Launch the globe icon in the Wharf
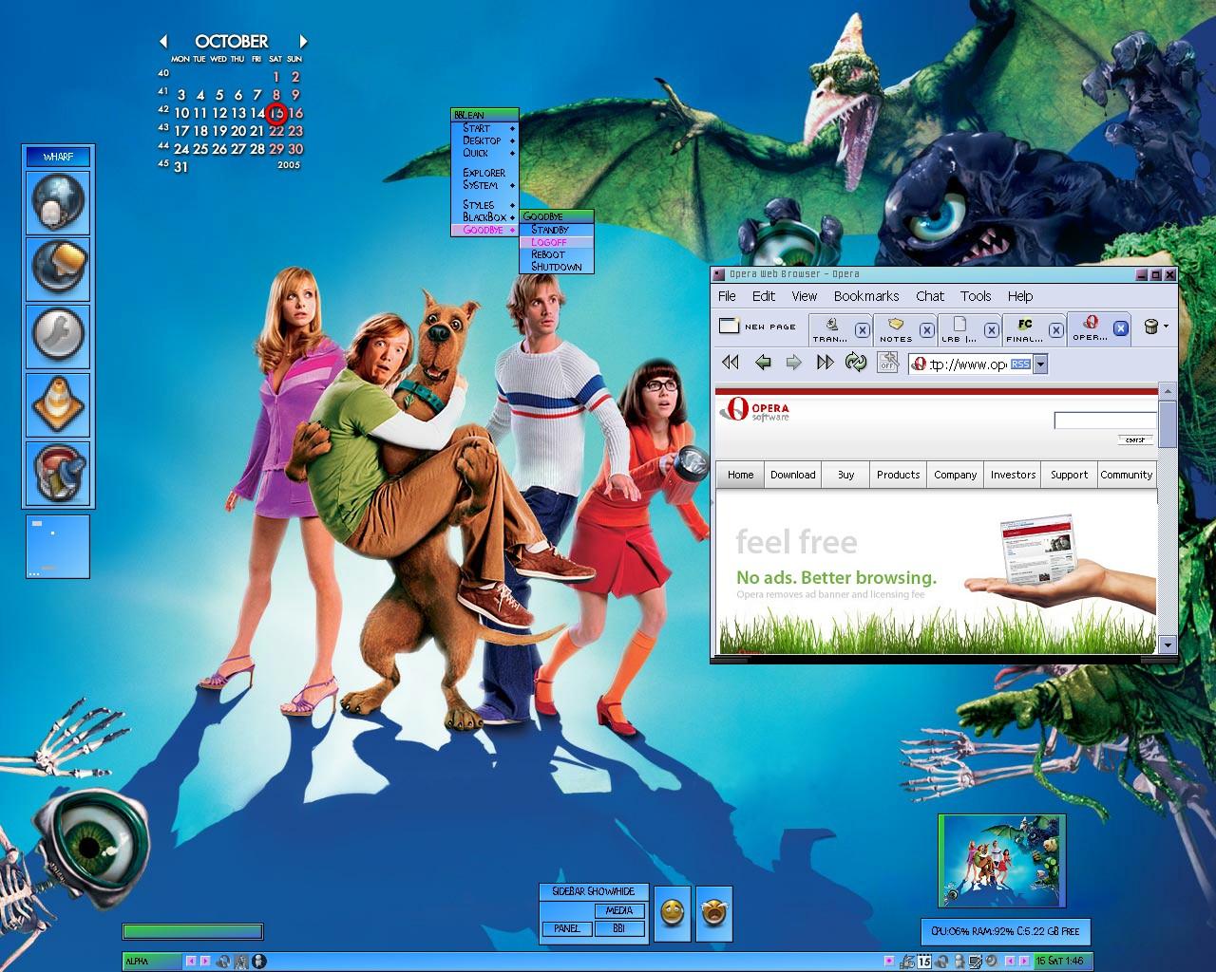 [x=58, y=202]
